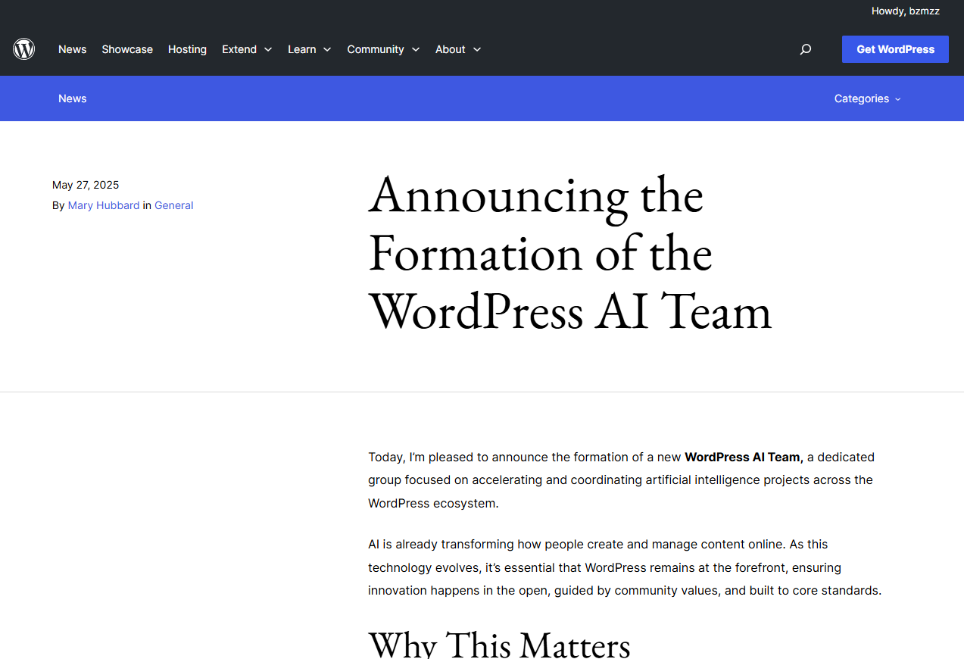Click the post date May 27, 2025
This screenshot has width=964, height=659.
pyautogui.click(x=86, y=185)
